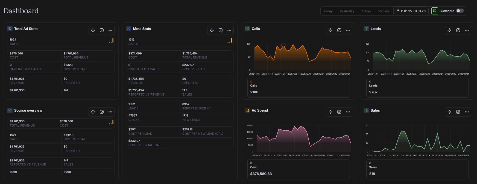
Task: Open more options on Total Ad Stats widget
Action: coord(110,30)
